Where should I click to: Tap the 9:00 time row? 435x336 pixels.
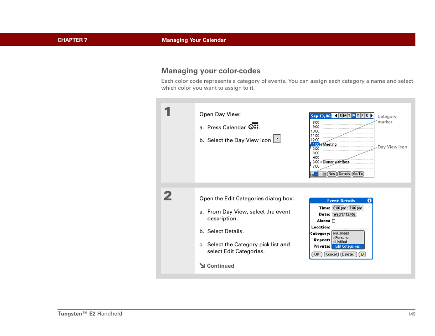pyautogui.click(x=342, y=127)
